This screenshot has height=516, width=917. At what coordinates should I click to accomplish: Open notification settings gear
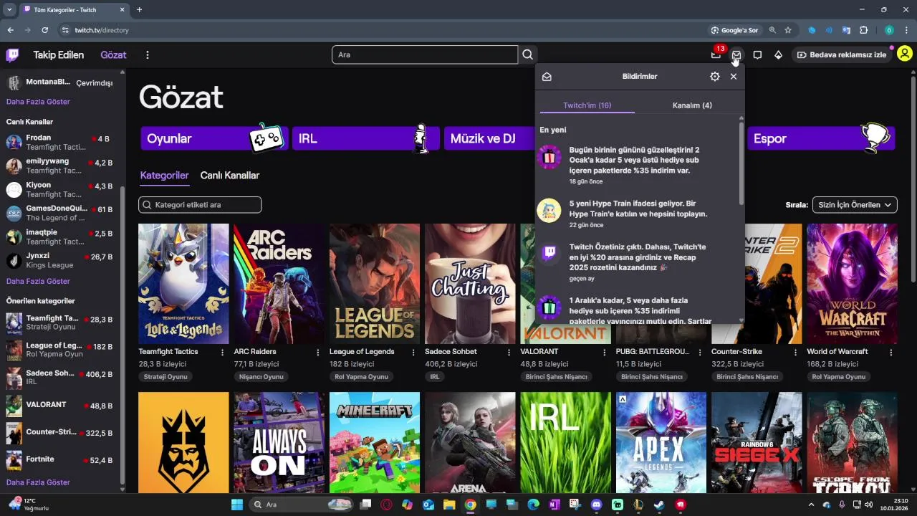pos(714,77)
